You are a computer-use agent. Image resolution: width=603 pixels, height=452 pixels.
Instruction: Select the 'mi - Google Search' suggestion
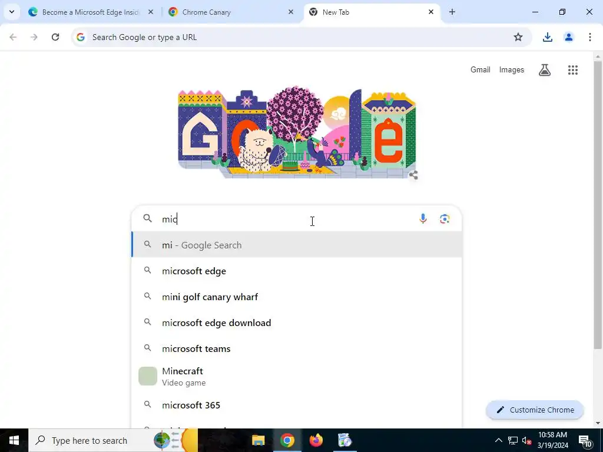297,245
